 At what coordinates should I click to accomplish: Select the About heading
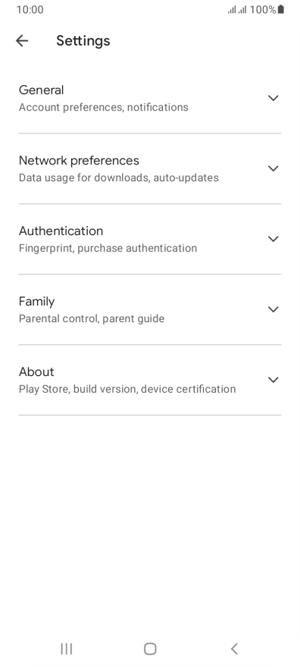36,372
